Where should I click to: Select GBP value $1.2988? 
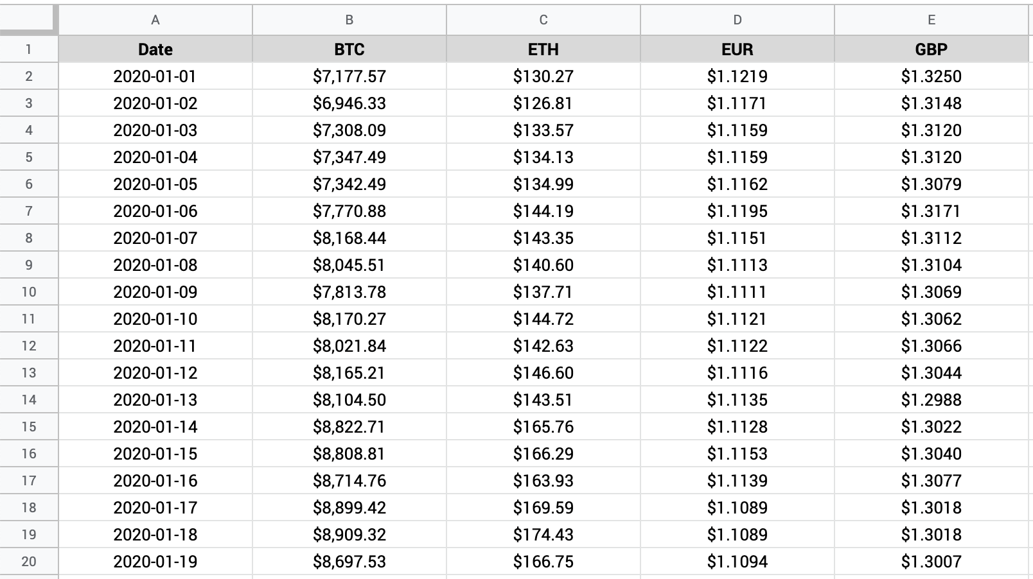pos(931,400)
